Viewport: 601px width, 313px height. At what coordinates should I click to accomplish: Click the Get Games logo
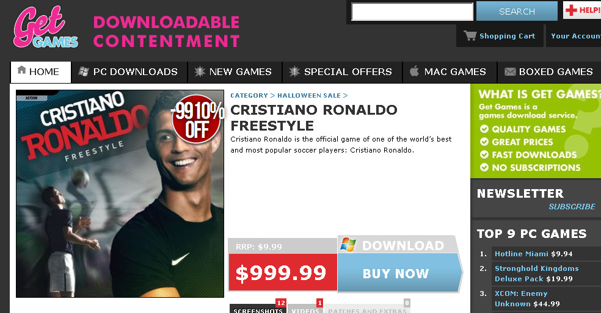pos(46,26)
